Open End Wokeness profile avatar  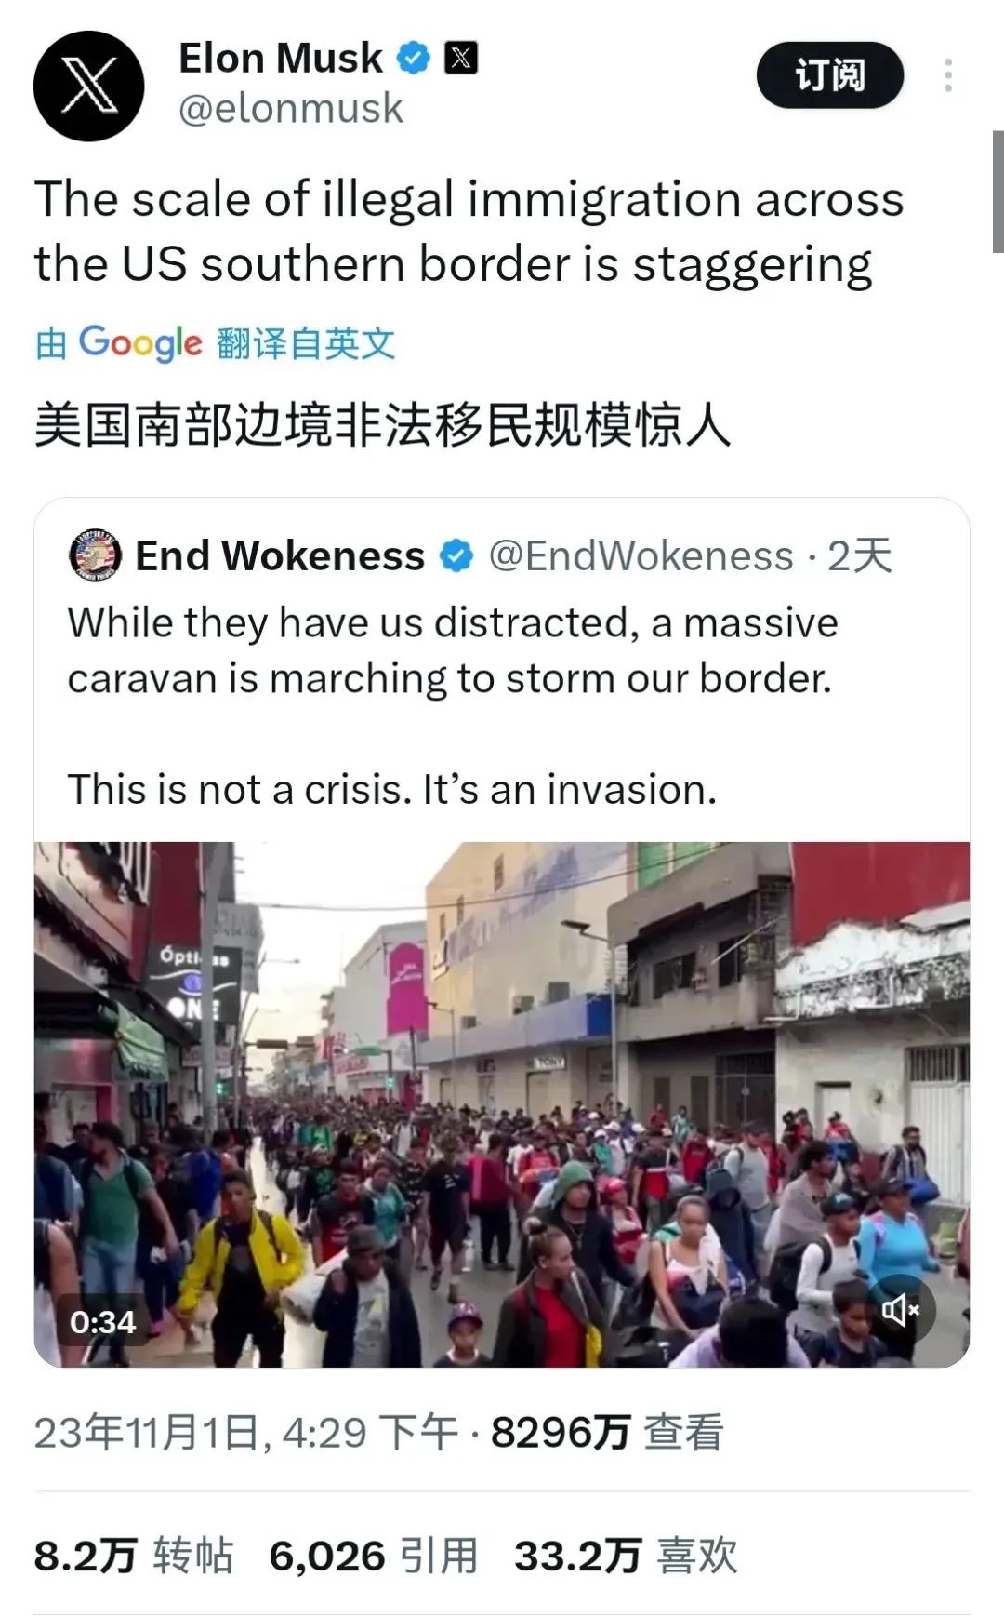tap(96, 555)
